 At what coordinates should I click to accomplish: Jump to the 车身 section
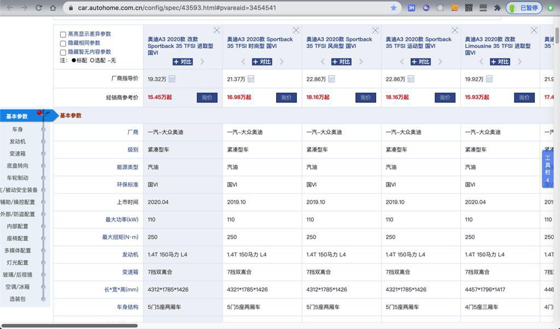coord(17,129)
